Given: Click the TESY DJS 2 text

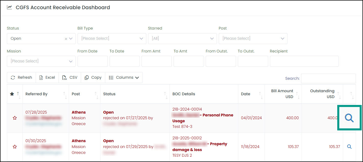Looking at the screenshot, I should [182, 155].
